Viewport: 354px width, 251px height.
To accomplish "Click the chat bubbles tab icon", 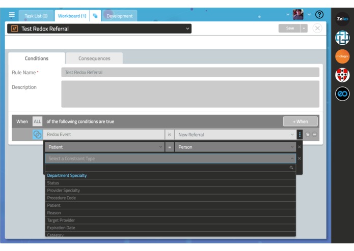I will tap(95, 16).
